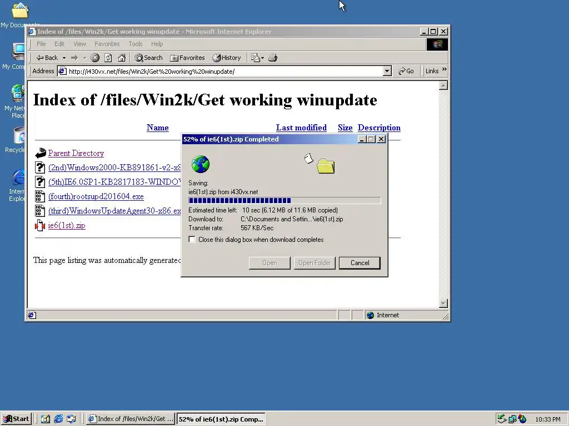Click the first system tray icon
Image resolution: width=569 pixels, height=426 pixels.
pyautogui.click(x=502, y=419)
